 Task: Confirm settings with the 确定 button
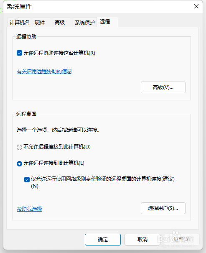click(x=103, y=240)
